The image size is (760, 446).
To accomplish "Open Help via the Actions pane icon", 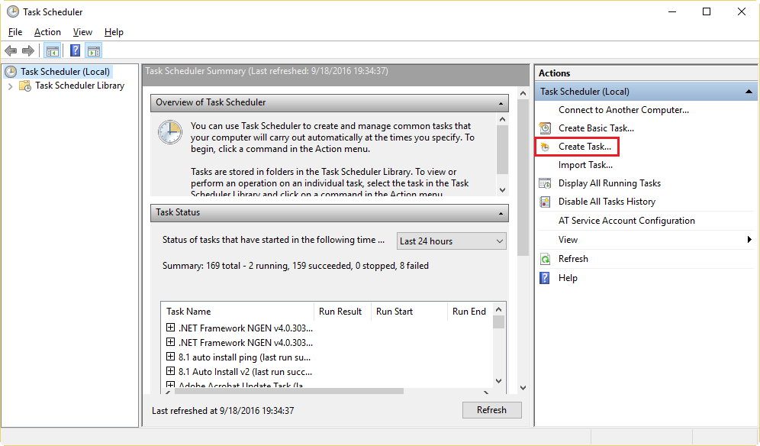I will tap(545, 277).
